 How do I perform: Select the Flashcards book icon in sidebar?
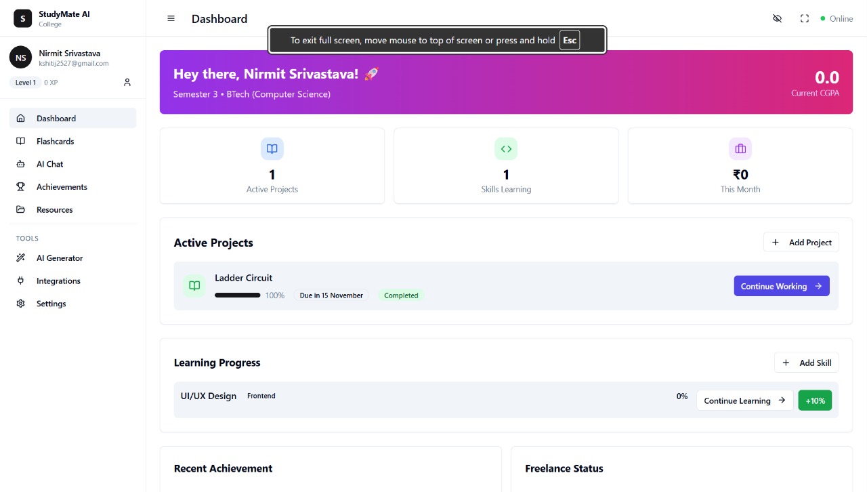(x=21, y=141)
